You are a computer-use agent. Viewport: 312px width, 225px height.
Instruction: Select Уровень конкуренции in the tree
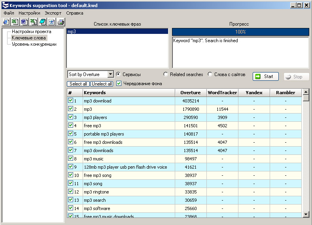pyautogui.click(x=34, y=44)
